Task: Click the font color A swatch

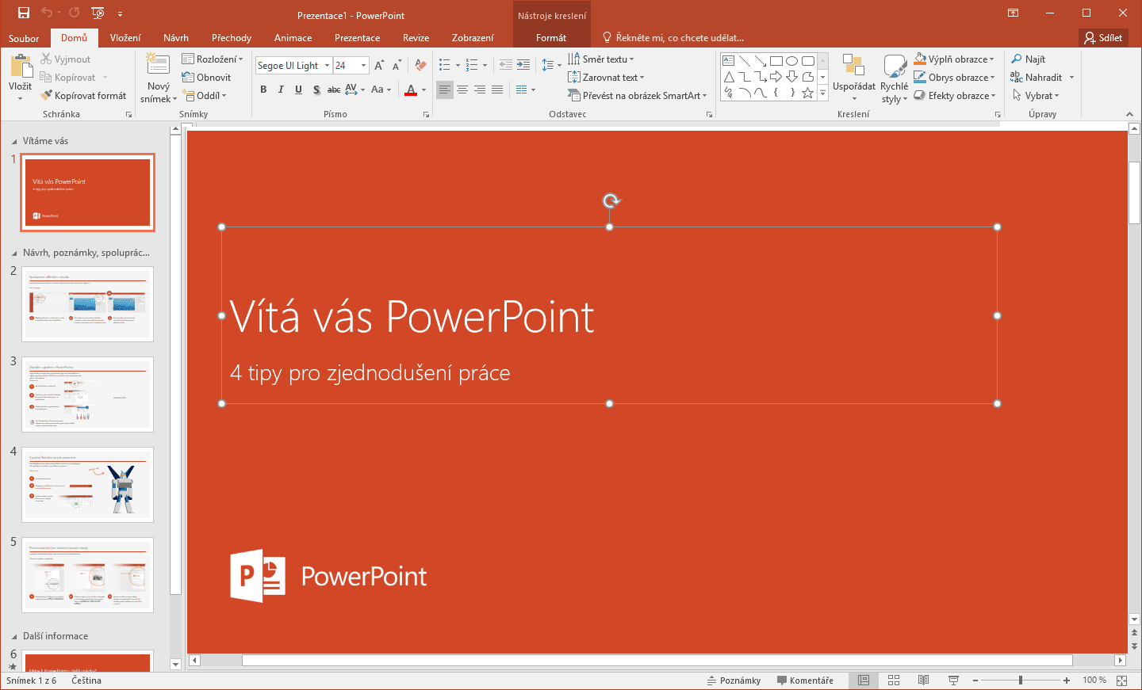Action: (411, 90)
